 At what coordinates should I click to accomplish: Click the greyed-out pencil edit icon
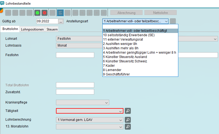[22, 13]
